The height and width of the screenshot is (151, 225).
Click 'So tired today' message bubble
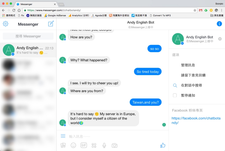point(148,71)
